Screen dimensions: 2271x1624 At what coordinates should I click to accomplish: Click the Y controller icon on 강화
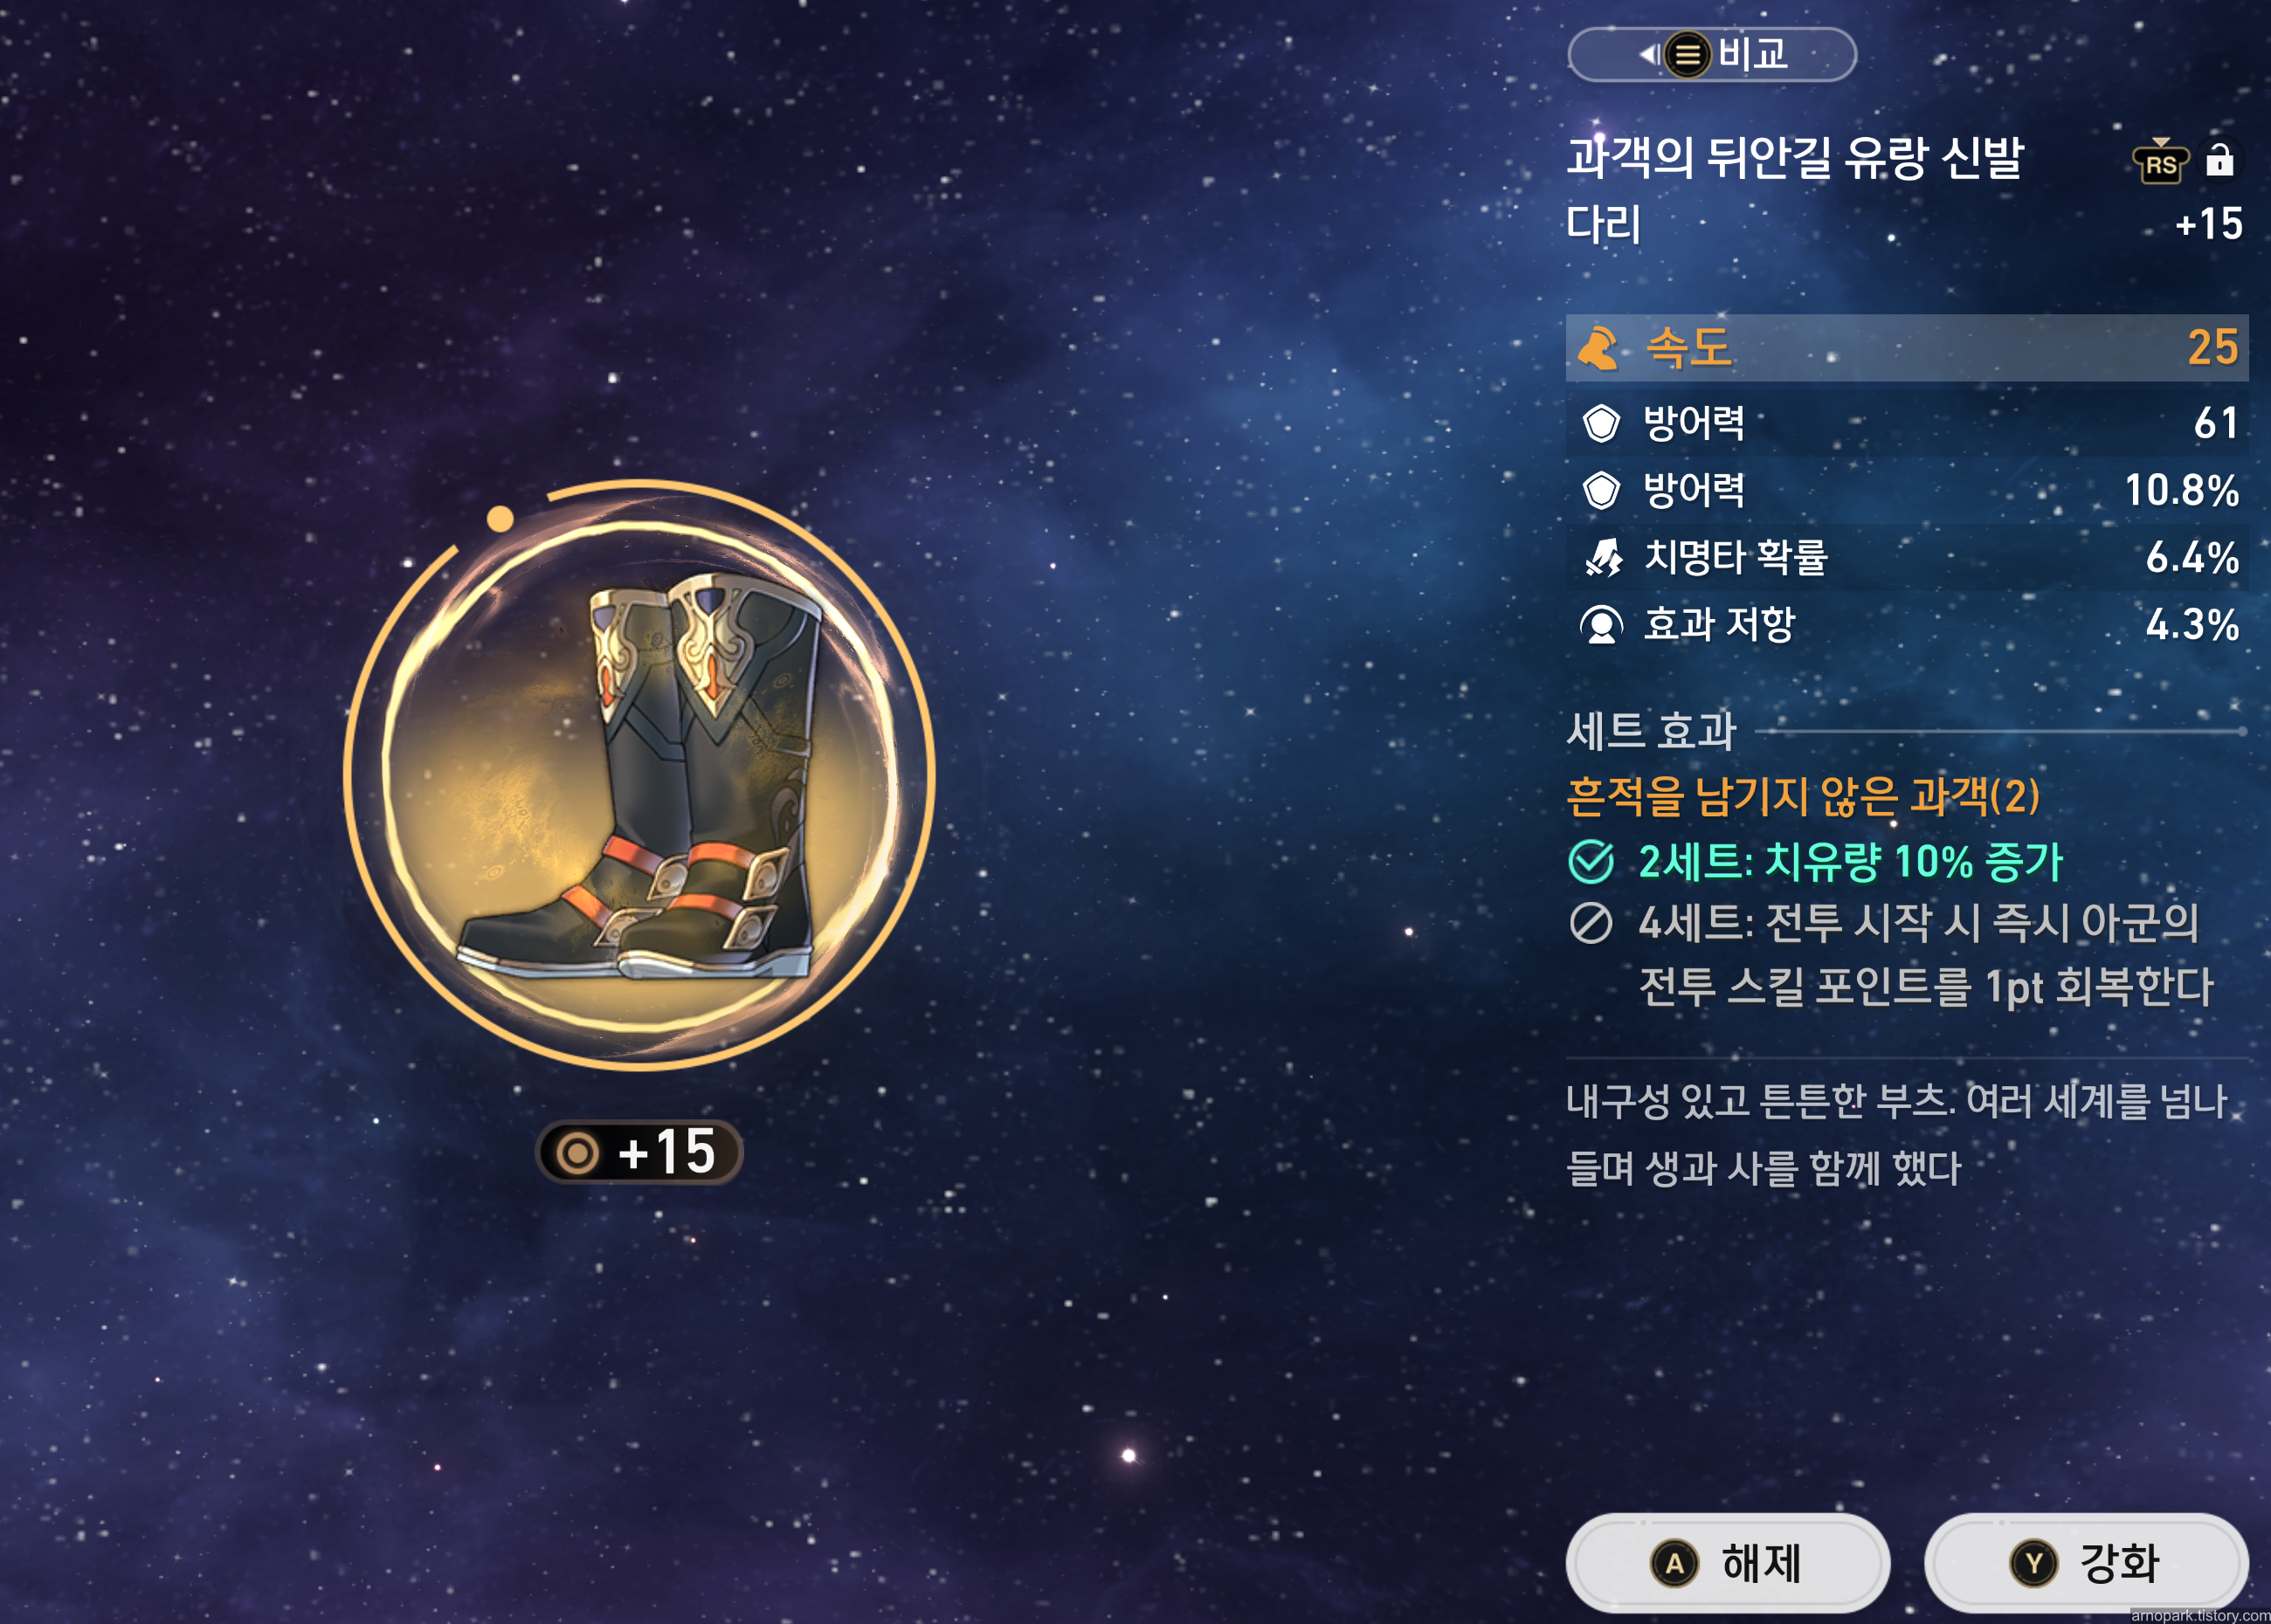click(x=2034, y=1563)
